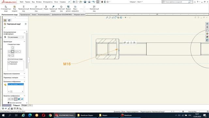Check the Диметрия checkbox
The width and height of the screenshot is (209, 118).
(x=9, y=64)
